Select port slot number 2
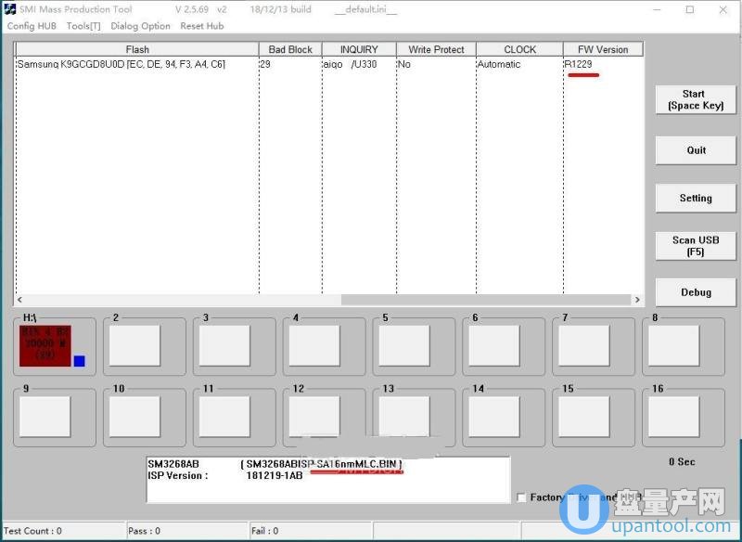This screenshot has width=742, height=542. click(x=135, y=345)
